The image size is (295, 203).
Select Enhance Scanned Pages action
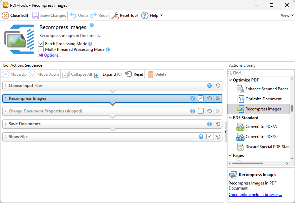click(263, 89)
